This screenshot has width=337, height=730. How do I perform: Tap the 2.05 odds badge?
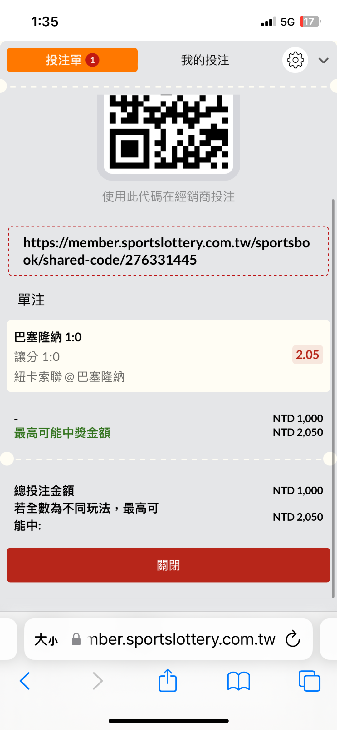(x=307, y=355)
